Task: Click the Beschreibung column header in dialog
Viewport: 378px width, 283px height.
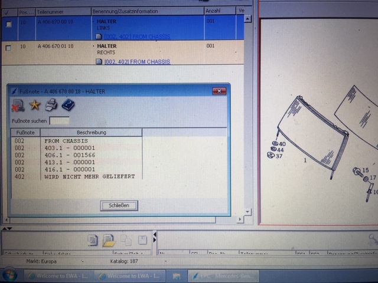Action: [x=92, y=132]
